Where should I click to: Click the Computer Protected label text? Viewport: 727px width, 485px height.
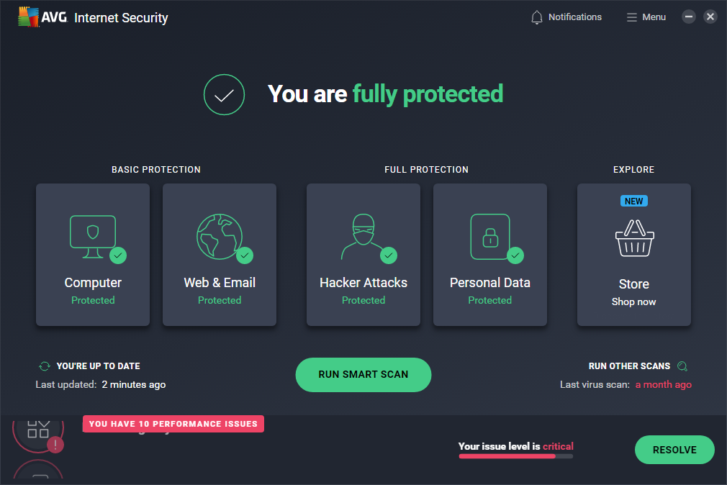(x=93, y=300)
